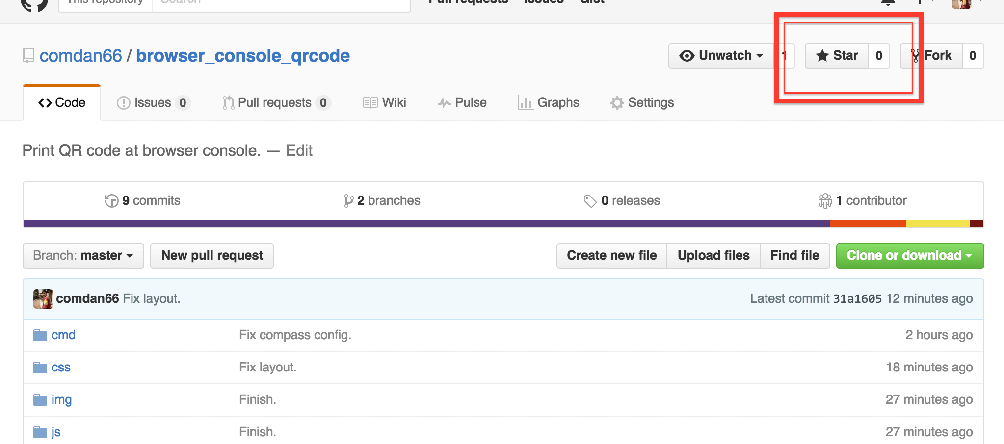The width and height of the screenshot is (1004, 444).
Task: Fork this repository
Action: click(931, 56)
